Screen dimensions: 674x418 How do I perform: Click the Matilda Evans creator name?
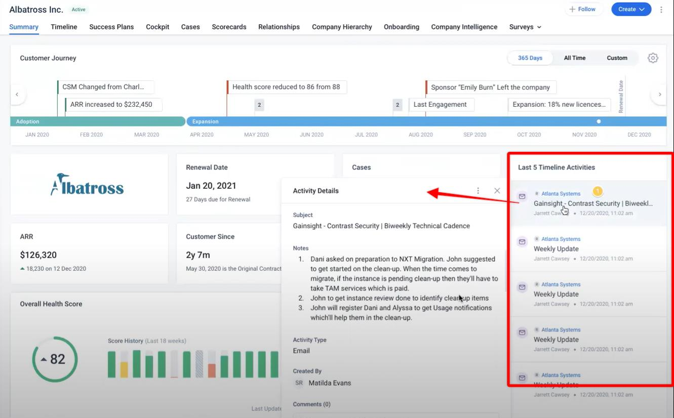pos(330,383)
